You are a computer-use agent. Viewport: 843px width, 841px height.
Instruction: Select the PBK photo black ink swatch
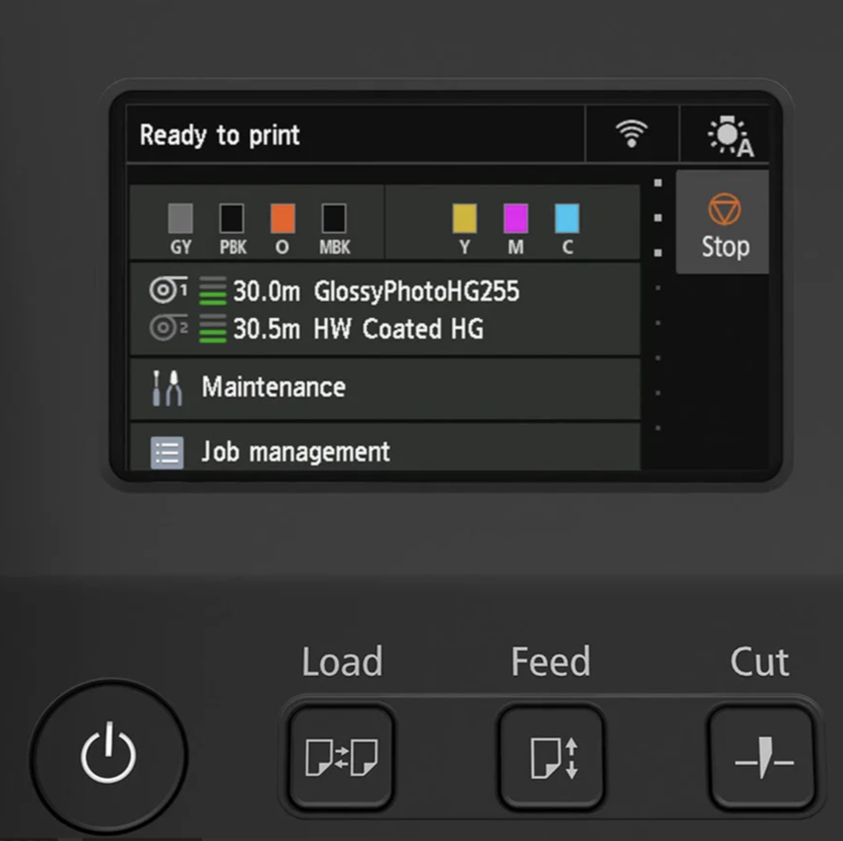(x=232, y=219)
